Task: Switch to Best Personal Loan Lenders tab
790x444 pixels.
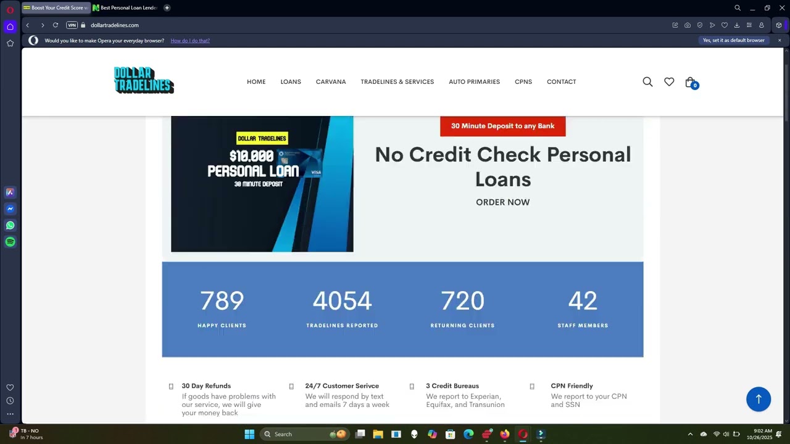Action: click(x=126, y=8)
